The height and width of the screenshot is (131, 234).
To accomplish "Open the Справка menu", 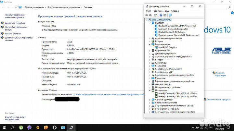I will 175,11.
